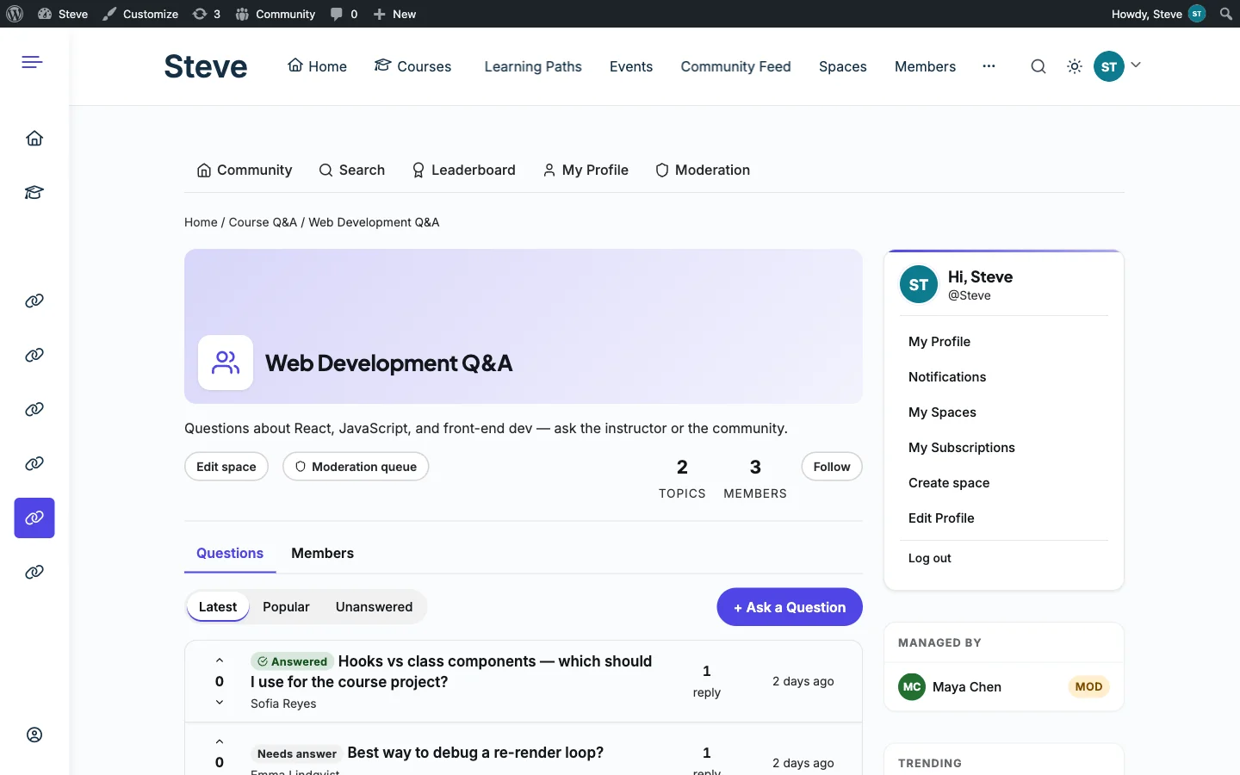Expand the dropdown chevron beside header avatar

pyautogui.click(x=1136, y=65)
